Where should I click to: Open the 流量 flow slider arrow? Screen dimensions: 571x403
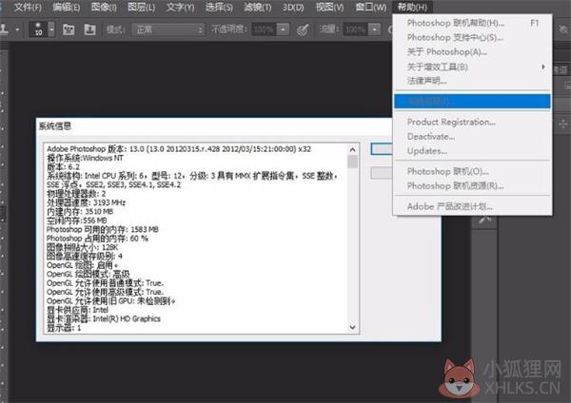(374, 29)
